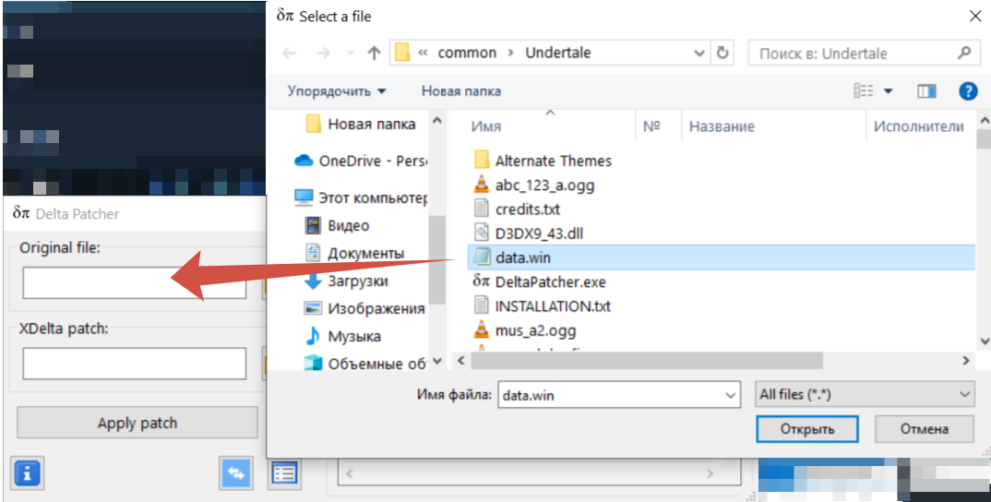Open Видео folder in sidebar
This screenshot has height=502, width=991.
(348, 226)
